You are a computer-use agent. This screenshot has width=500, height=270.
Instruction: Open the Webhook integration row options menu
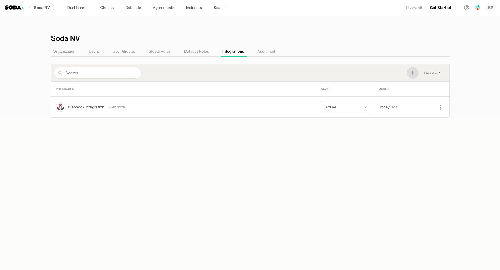440,107
